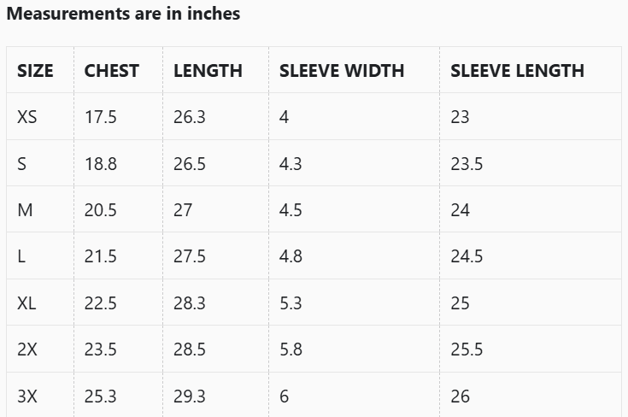
Task: Click the LENGTH column header
Action: pyautogui.click(x=208, y=71)
